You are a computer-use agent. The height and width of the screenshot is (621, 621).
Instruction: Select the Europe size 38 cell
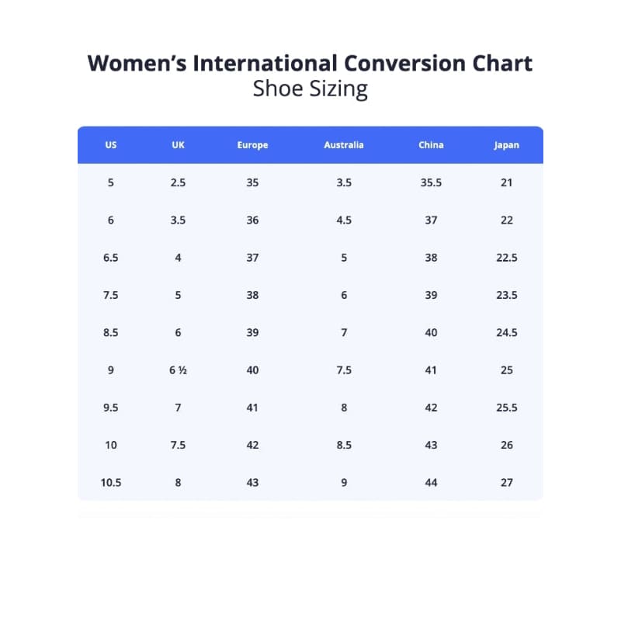coord(252,296)
